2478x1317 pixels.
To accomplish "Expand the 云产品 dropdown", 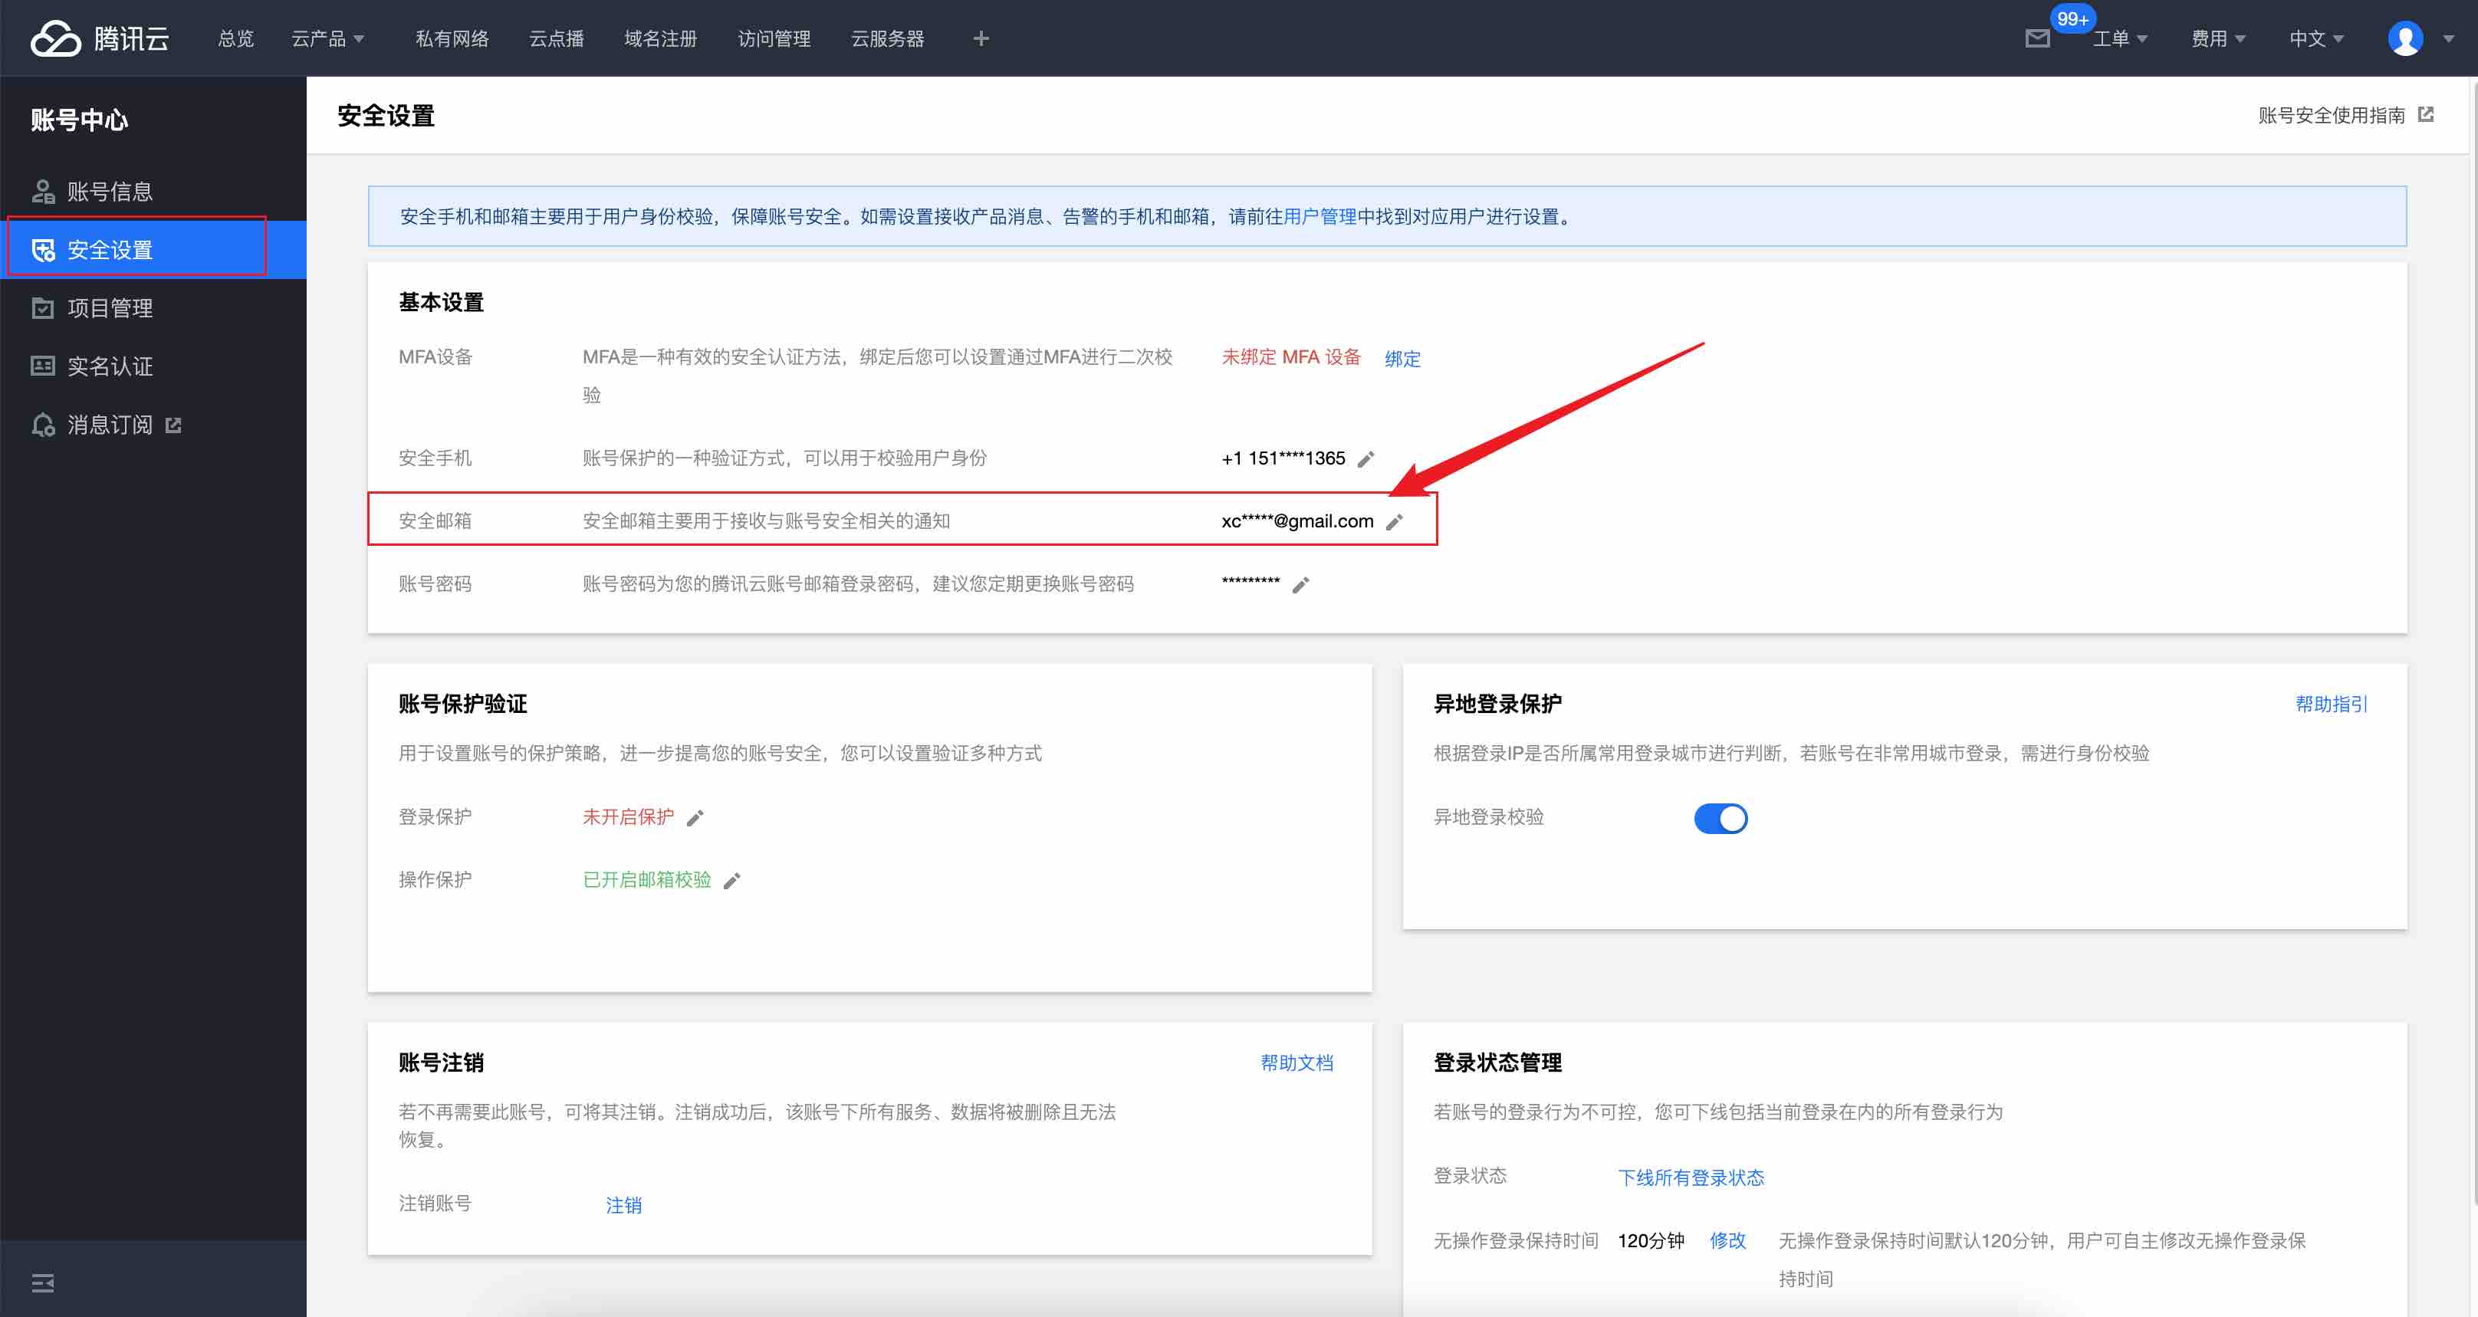I will (x=327, y=38).
